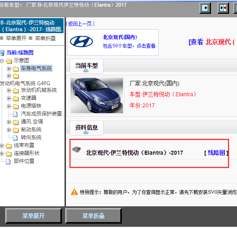Click 北京现代-伊兰特悦动（Elantra）-2017 entry title
Image resolution: width=237 pixels, height=228 pixels.
(x=134, y=153)
